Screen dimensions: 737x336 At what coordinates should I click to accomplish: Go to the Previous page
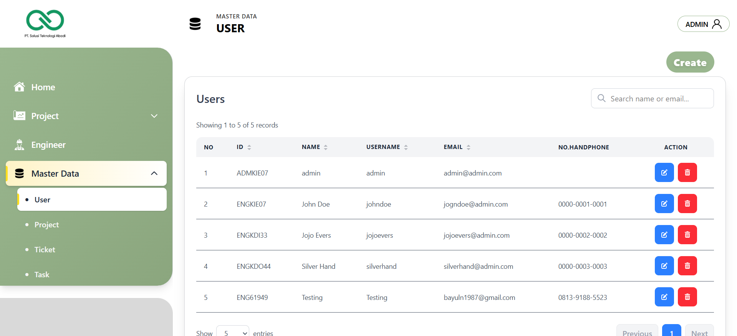pyautogui.click(x=637, y=331)
